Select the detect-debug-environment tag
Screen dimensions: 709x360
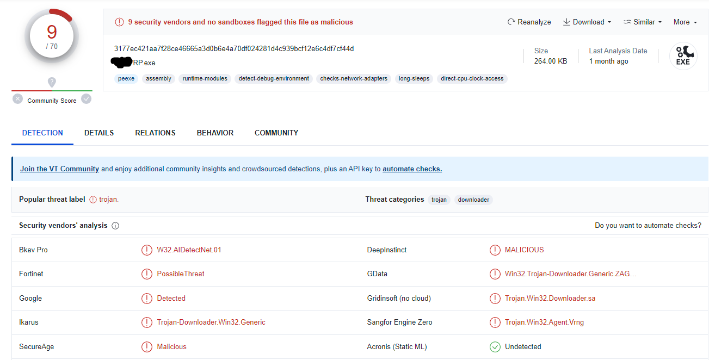coord(274,79)
